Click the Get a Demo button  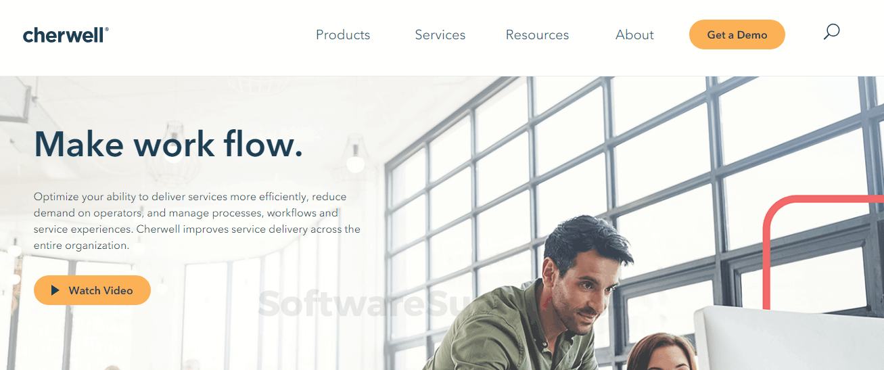pos(737,34)
